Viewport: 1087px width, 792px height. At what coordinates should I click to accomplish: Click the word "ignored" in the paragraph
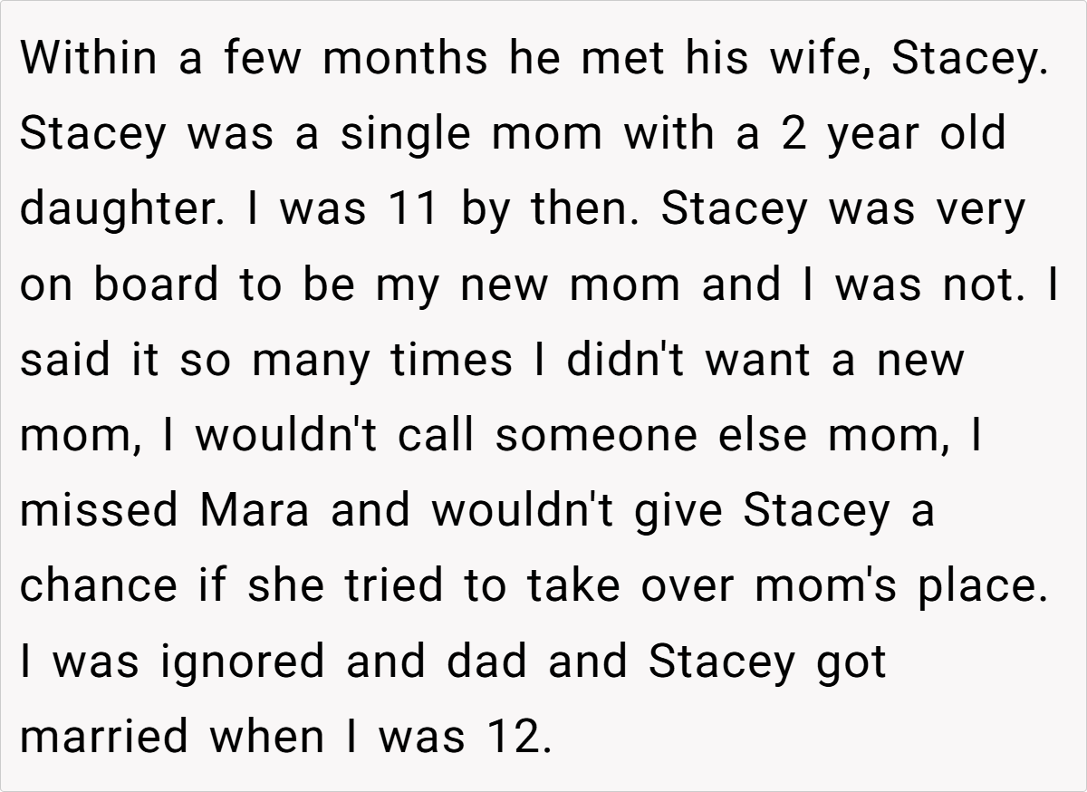(234, 661)
